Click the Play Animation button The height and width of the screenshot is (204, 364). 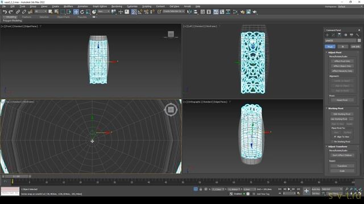click(x=289, y=189)
